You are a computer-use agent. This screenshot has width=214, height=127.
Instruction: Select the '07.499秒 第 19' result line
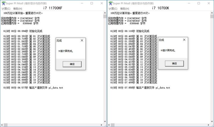coord(133,82)
